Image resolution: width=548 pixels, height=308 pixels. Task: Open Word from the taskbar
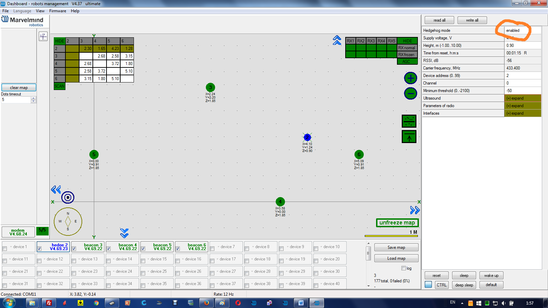[301, 303]
